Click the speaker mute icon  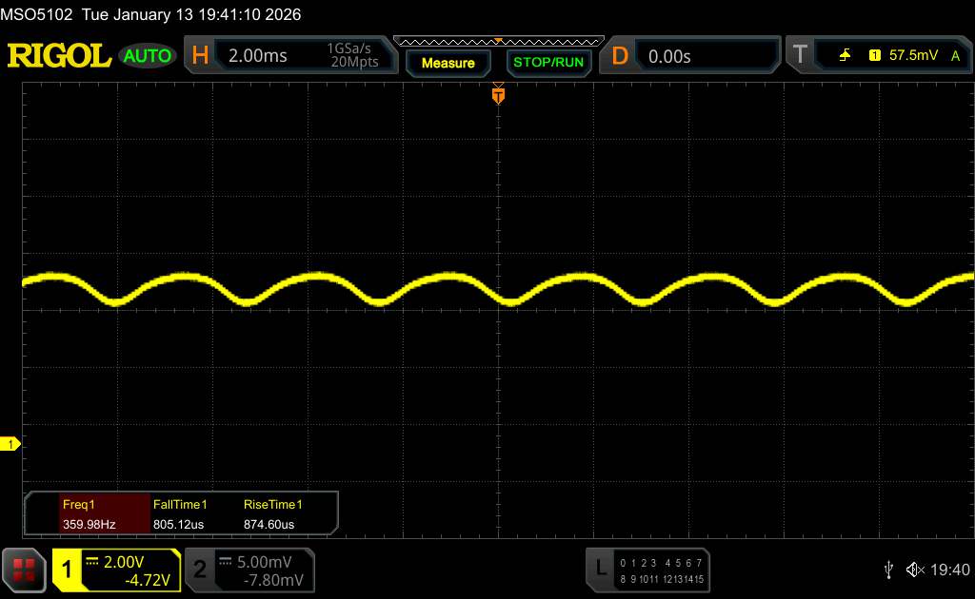click(914, 570)
